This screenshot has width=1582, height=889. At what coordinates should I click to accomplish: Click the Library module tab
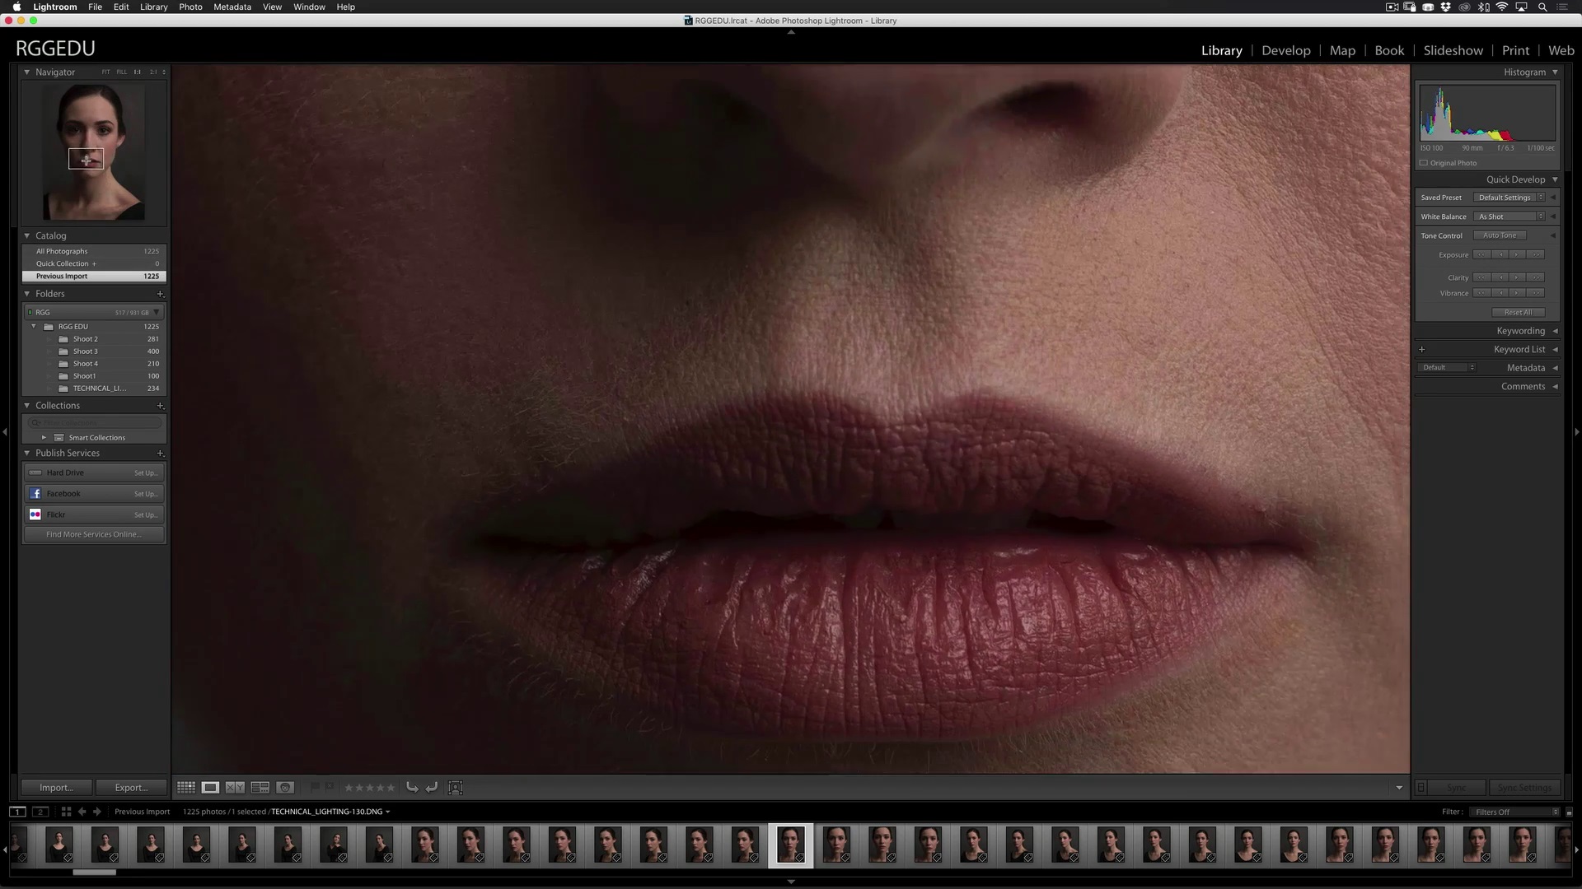(x=1221, y=50)
